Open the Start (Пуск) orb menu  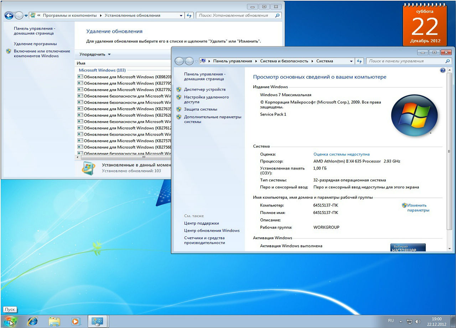click(x=10, y=321)
